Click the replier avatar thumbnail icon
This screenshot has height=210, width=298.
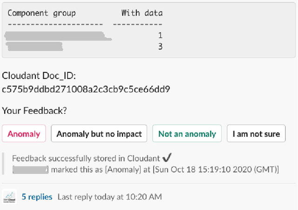[9, 197]
